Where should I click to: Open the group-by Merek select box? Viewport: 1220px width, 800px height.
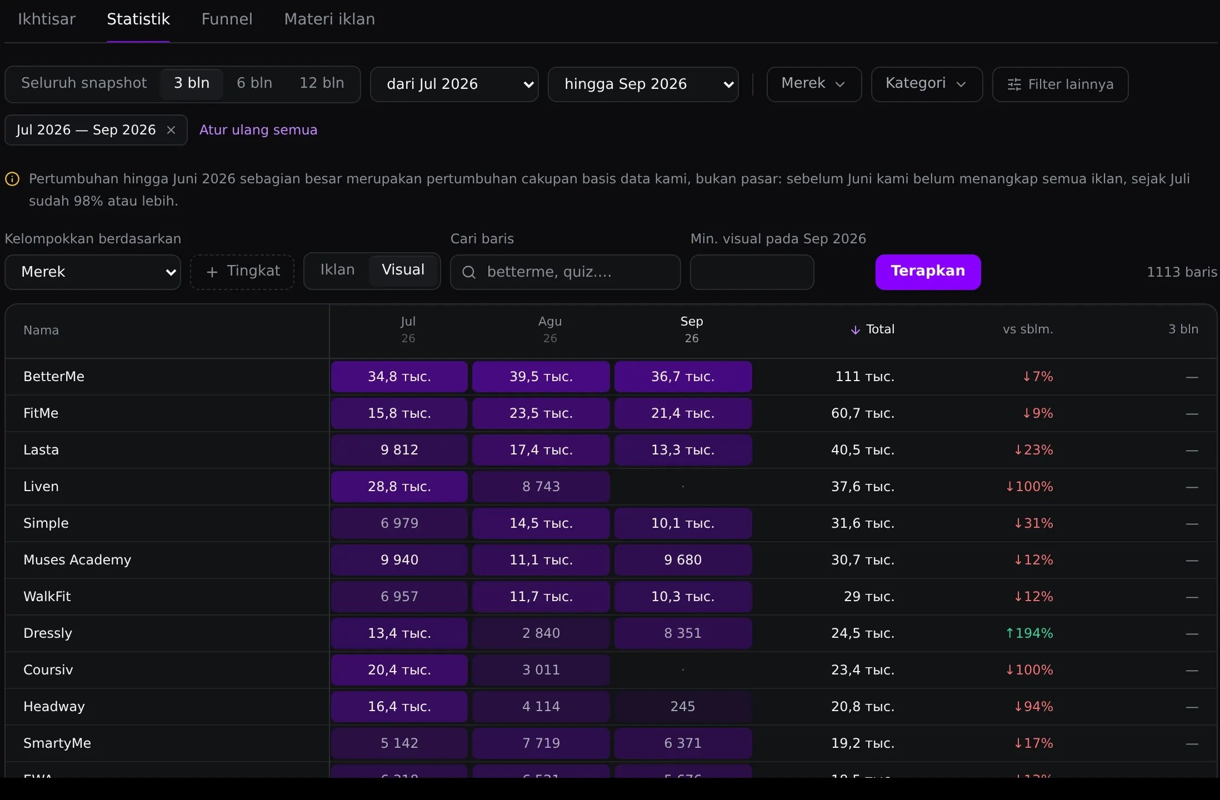pos(93,272)
